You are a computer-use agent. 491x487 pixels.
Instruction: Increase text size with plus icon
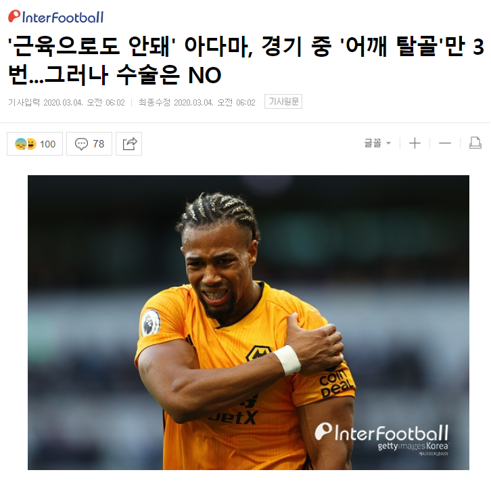[x=415, y=143]
